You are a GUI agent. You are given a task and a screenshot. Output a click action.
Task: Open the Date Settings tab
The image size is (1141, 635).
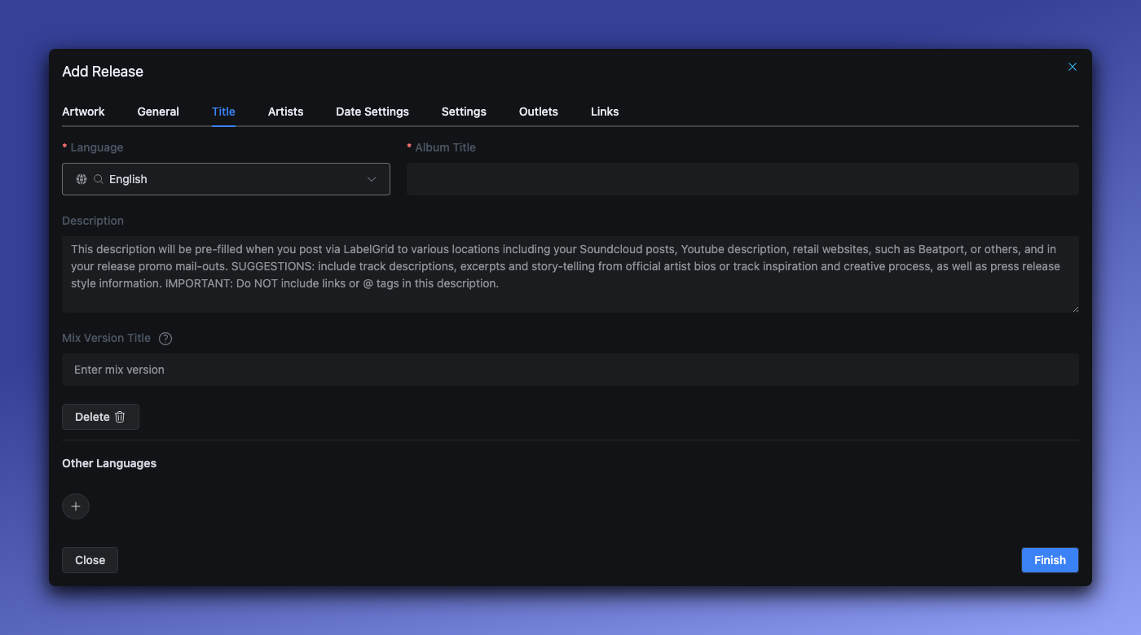(x=372, y=112)
